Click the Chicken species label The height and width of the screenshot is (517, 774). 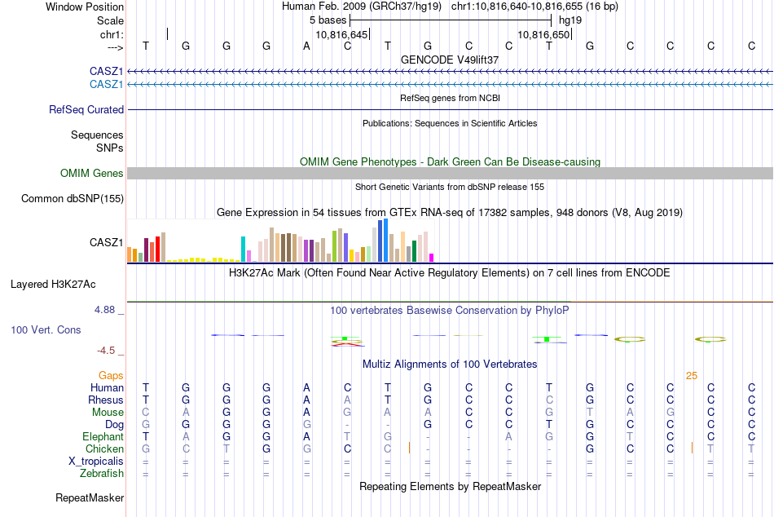(x=104, y=449)
